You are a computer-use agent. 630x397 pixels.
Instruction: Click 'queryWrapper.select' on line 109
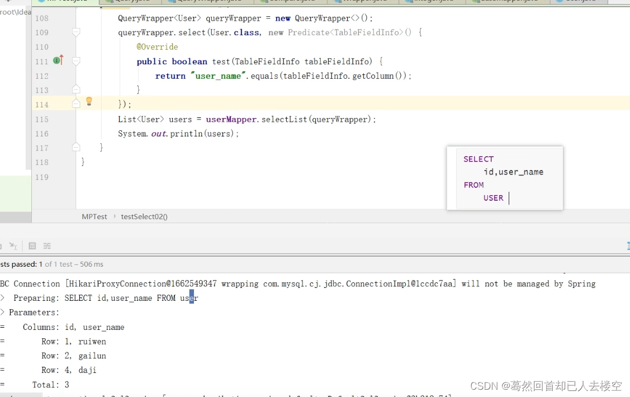coord(162,32)
